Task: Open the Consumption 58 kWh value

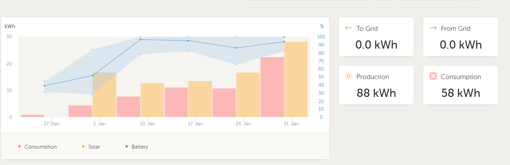Action: click(x=461, y=93)
